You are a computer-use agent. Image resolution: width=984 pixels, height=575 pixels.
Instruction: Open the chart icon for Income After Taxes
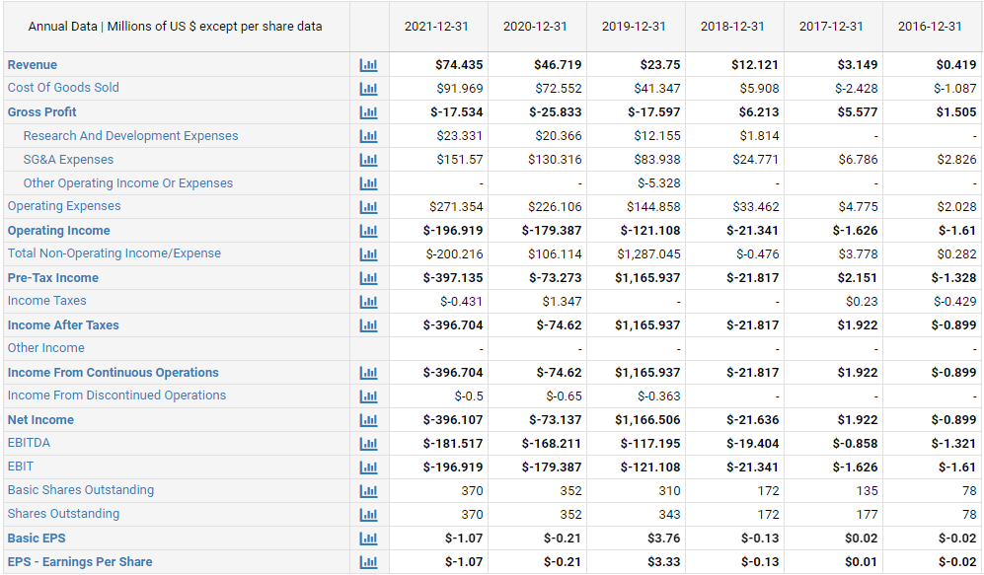tap(368, 324)
